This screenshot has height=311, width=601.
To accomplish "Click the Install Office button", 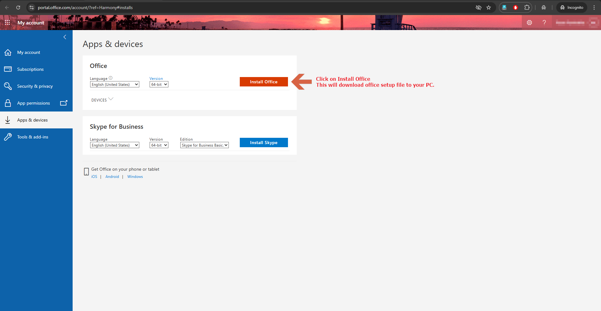I will [264, 82].
